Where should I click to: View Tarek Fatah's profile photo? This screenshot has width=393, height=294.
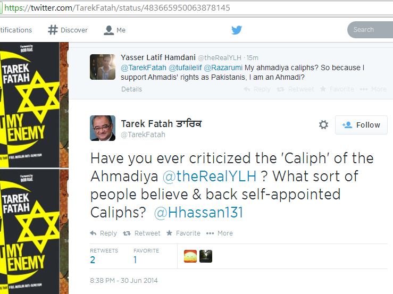(103, 128)
